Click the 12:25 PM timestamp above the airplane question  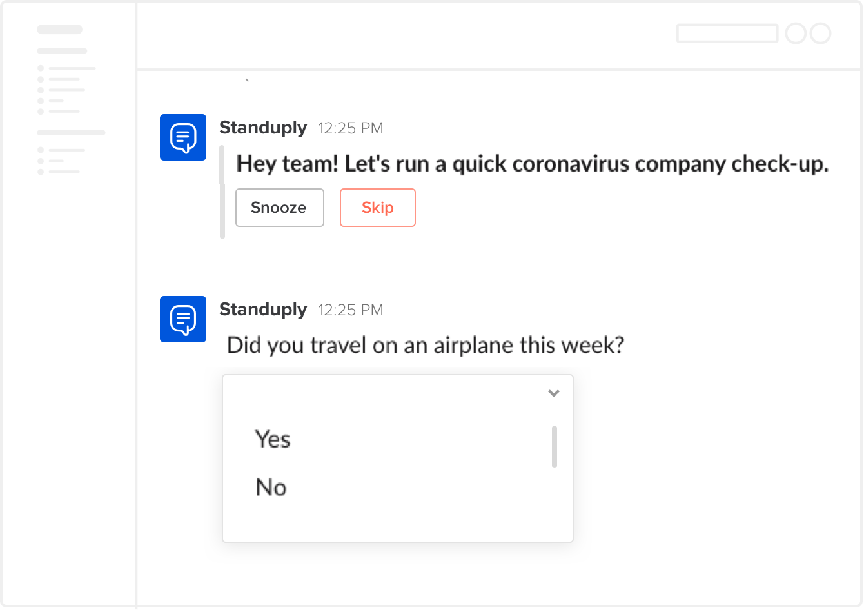tap(351, 311)
